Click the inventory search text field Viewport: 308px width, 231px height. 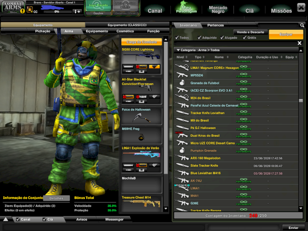pos(278,25)
